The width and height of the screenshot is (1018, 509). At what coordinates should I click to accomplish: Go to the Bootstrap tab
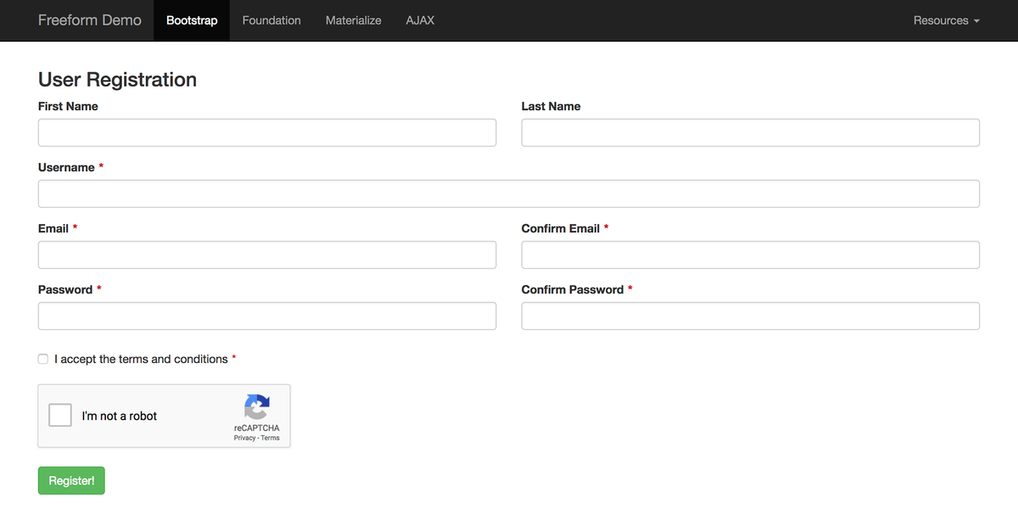click(192, 20)
